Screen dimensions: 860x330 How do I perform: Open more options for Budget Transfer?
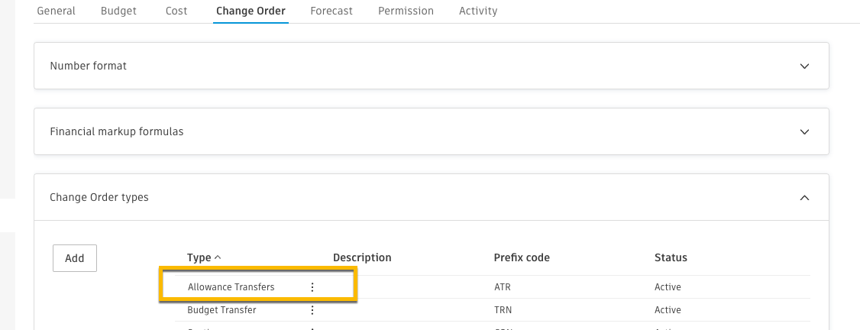(312, 310)
